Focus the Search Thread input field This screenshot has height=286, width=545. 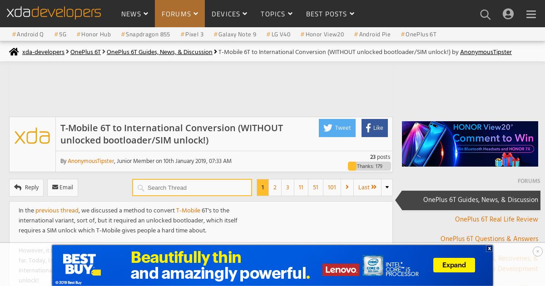pos(192,187)
